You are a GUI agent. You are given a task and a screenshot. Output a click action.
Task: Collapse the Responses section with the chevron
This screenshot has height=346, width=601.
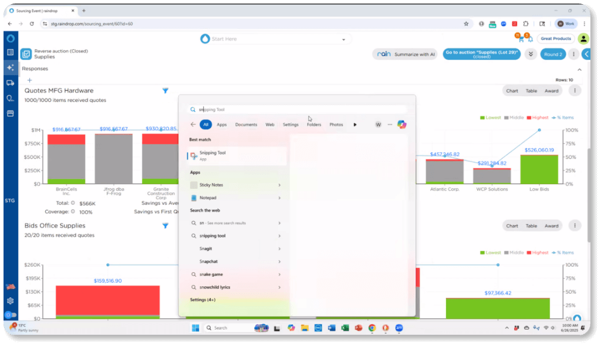[x=579, y=69]
